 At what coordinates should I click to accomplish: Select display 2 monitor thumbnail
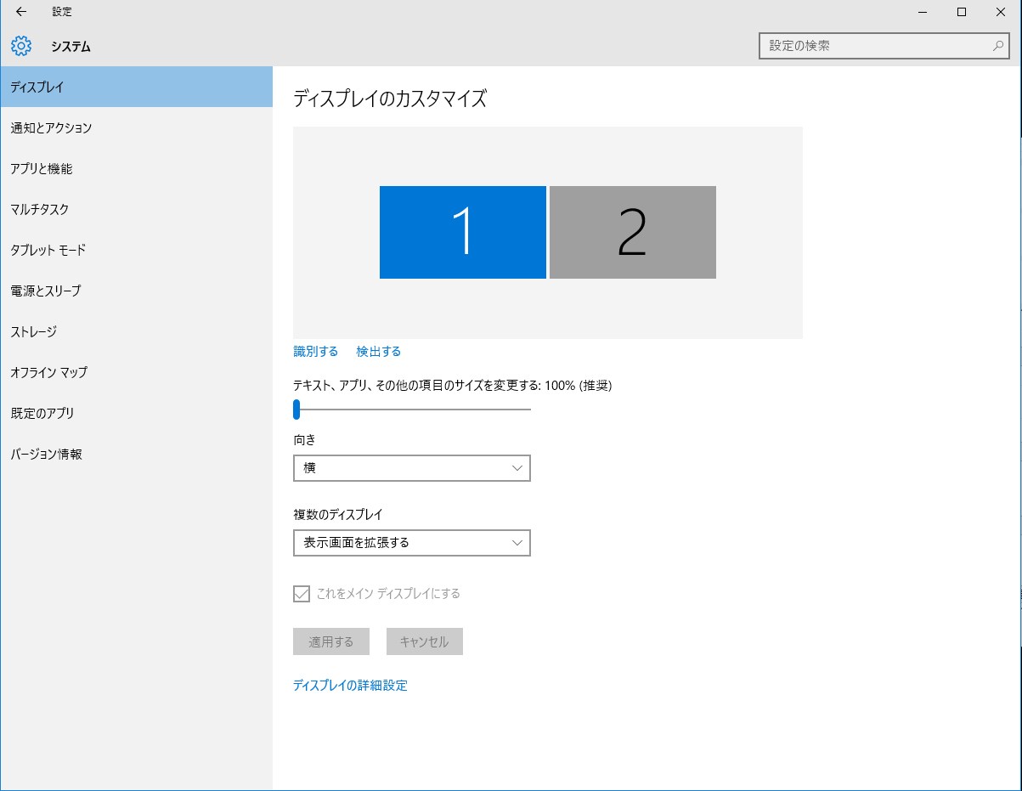click(x=632, y=232)
